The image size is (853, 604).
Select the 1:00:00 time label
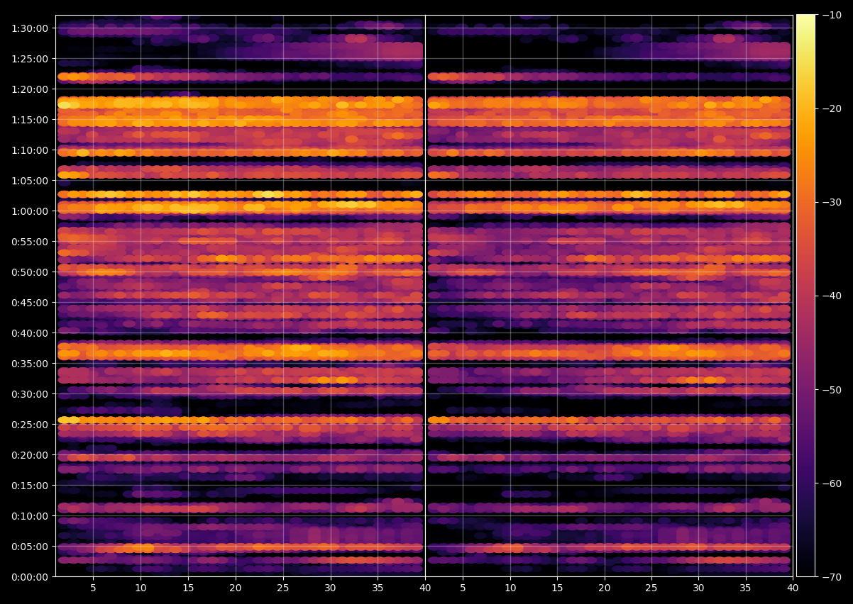30,211
